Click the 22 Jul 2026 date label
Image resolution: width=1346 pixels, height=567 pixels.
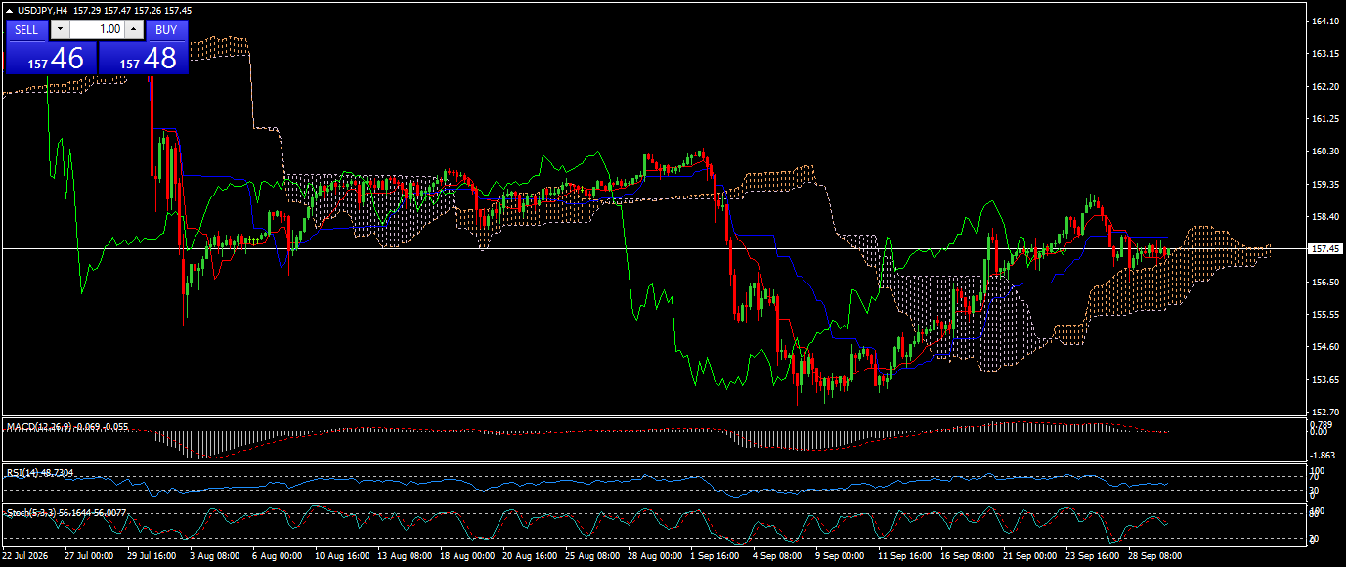[x=25, y=555]
